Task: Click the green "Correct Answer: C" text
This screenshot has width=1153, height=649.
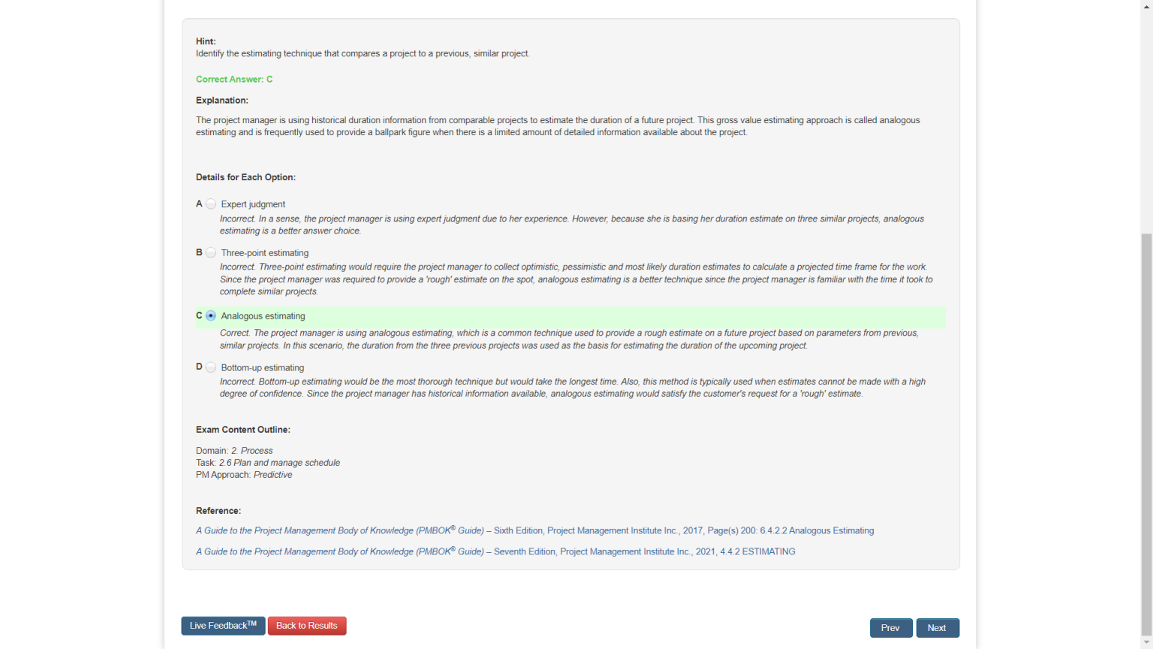Action: tap(234, 80)
